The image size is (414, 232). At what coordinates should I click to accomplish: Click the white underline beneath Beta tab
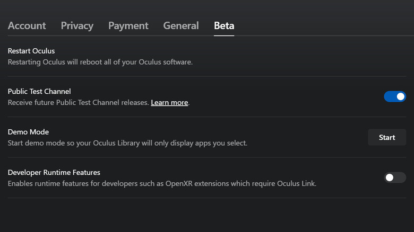pyautogui.click(x=224, y=35)
